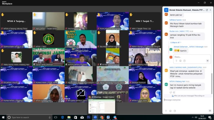Reply to MTsN 6 Batang Hari message
This screenshot has height=120, width=214.
tap(171, 92)
